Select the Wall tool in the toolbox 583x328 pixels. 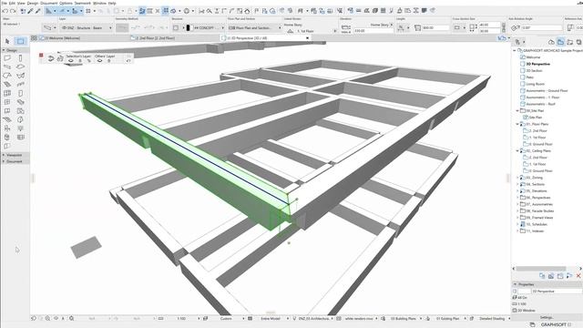click(x=7, y=58)
